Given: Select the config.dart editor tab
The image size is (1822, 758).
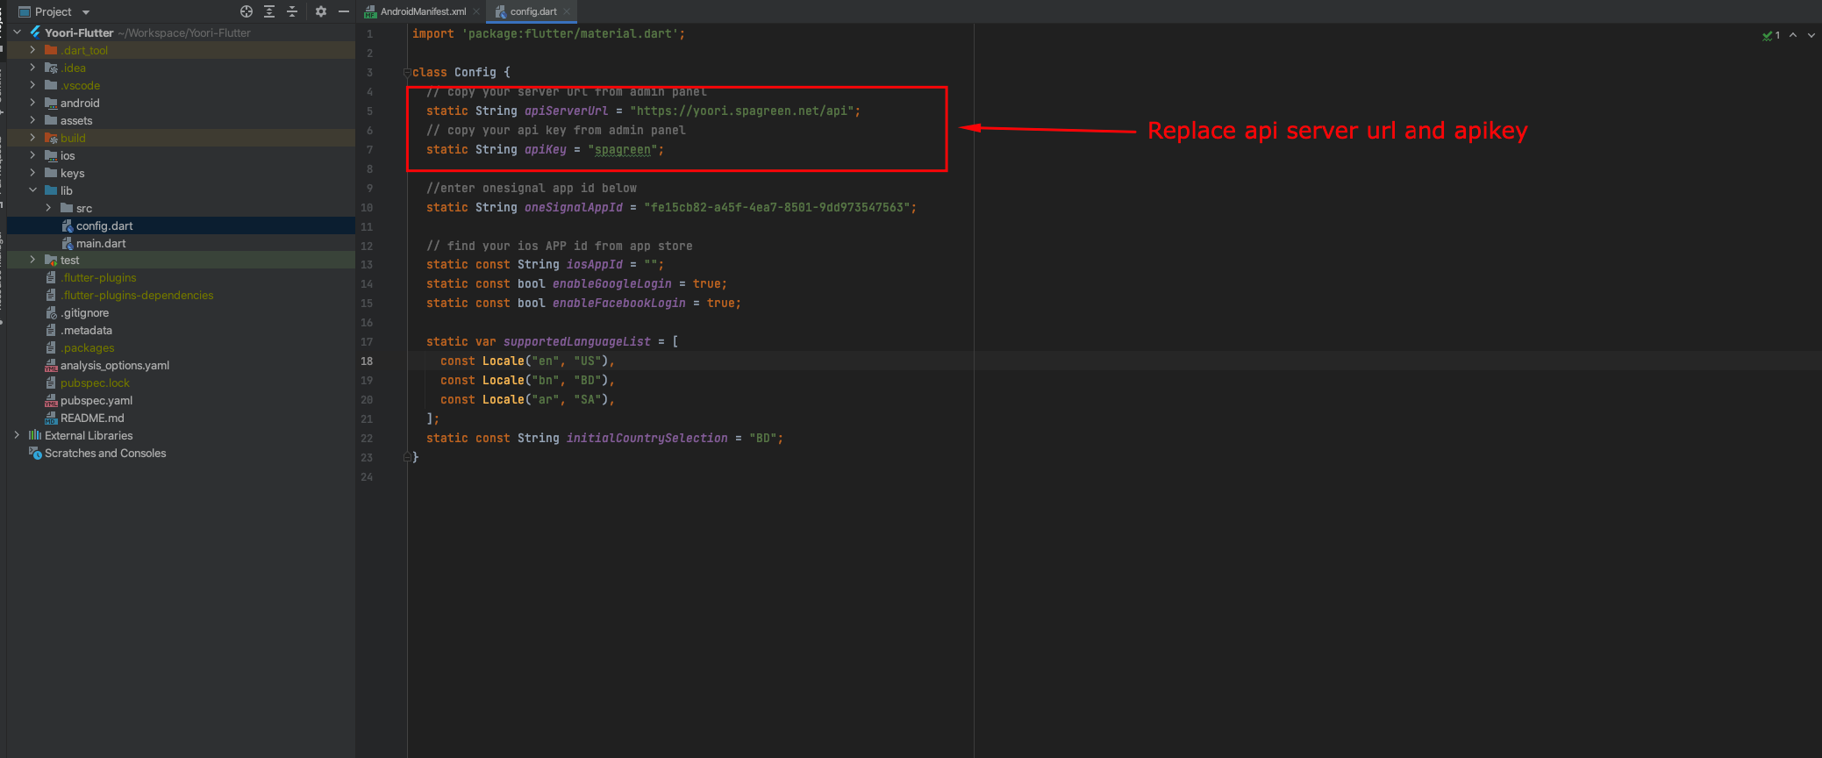Looking at the screenshot, I should click(x=533, y=11).
